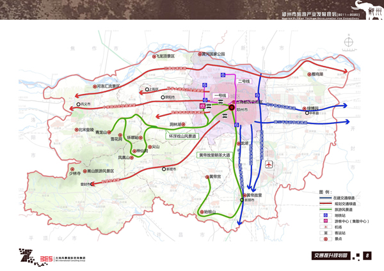The width and height of the screenshot is (384, 271).
Task: Click the 二号线 metro line label
Action: [244, 81]
